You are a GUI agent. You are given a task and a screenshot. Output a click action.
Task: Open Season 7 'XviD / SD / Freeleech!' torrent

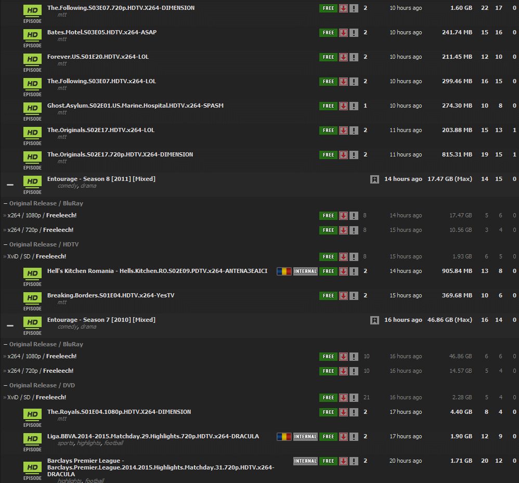click(37, 397)
